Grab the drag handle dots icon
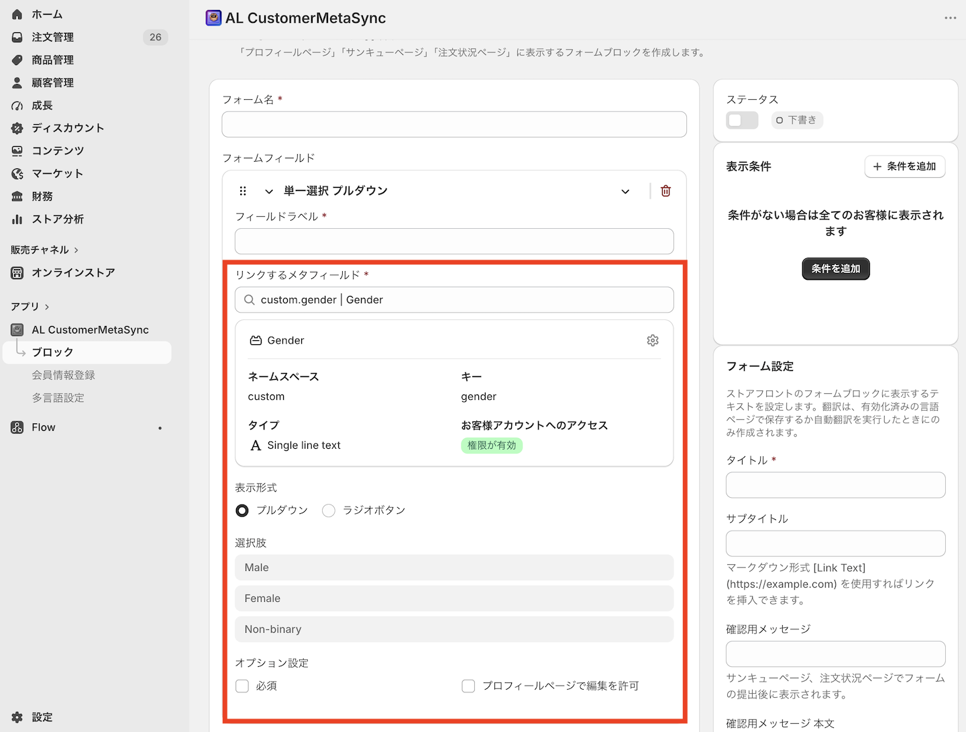 (243, 191)
